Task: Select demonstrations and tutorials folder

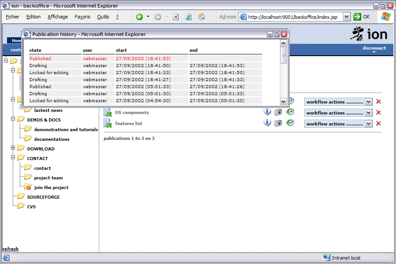Action: (66, 129)
